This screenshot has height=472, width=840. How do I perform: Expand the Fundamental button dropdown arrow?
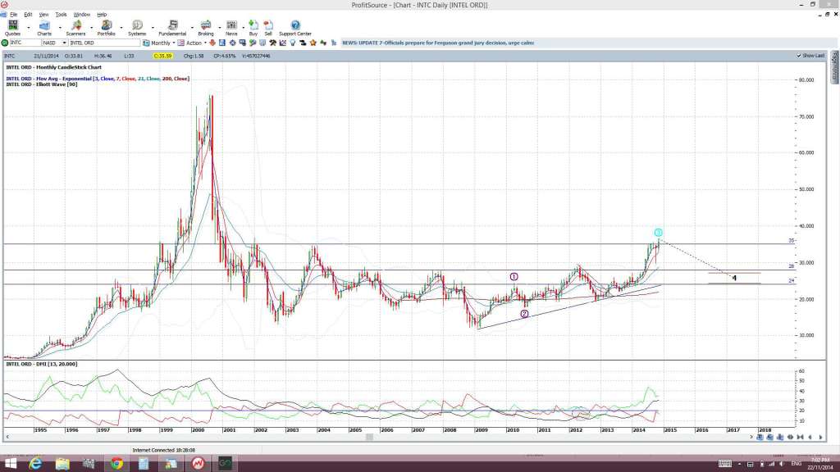click(x=192, y=27)
